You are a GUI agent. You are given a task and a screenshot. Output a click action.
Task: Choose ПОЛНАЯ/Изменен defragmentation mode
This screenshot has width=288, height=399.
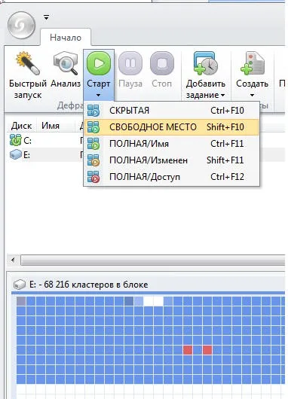click(x=172, y=160)
